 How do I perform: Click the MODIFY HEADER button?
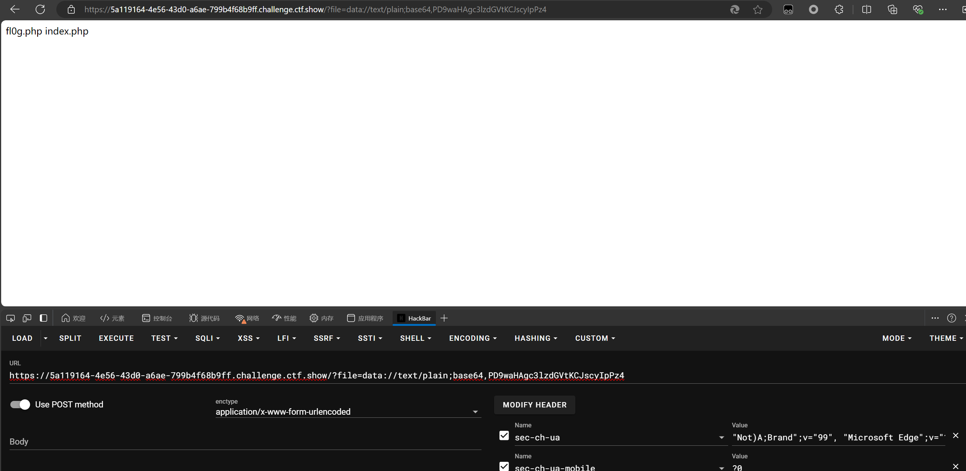point(534,405)
